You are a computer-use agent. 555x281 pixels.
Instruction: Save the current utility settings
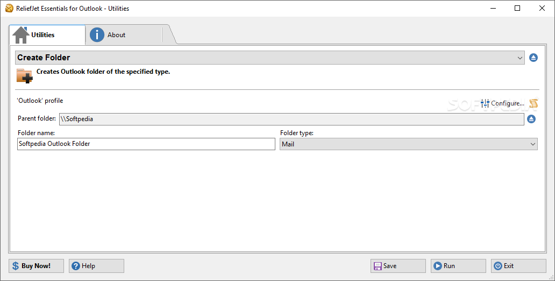(x=398, y=266)
